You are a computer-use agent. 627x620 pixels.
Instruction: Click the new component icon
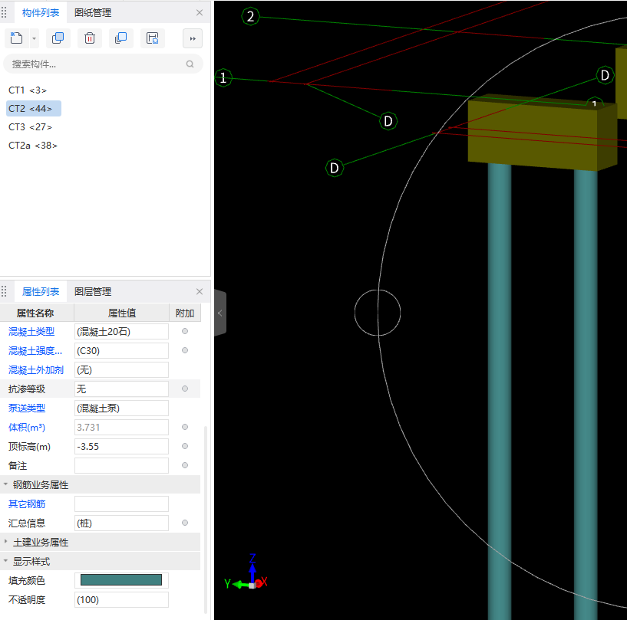click(x=16, y=38)
